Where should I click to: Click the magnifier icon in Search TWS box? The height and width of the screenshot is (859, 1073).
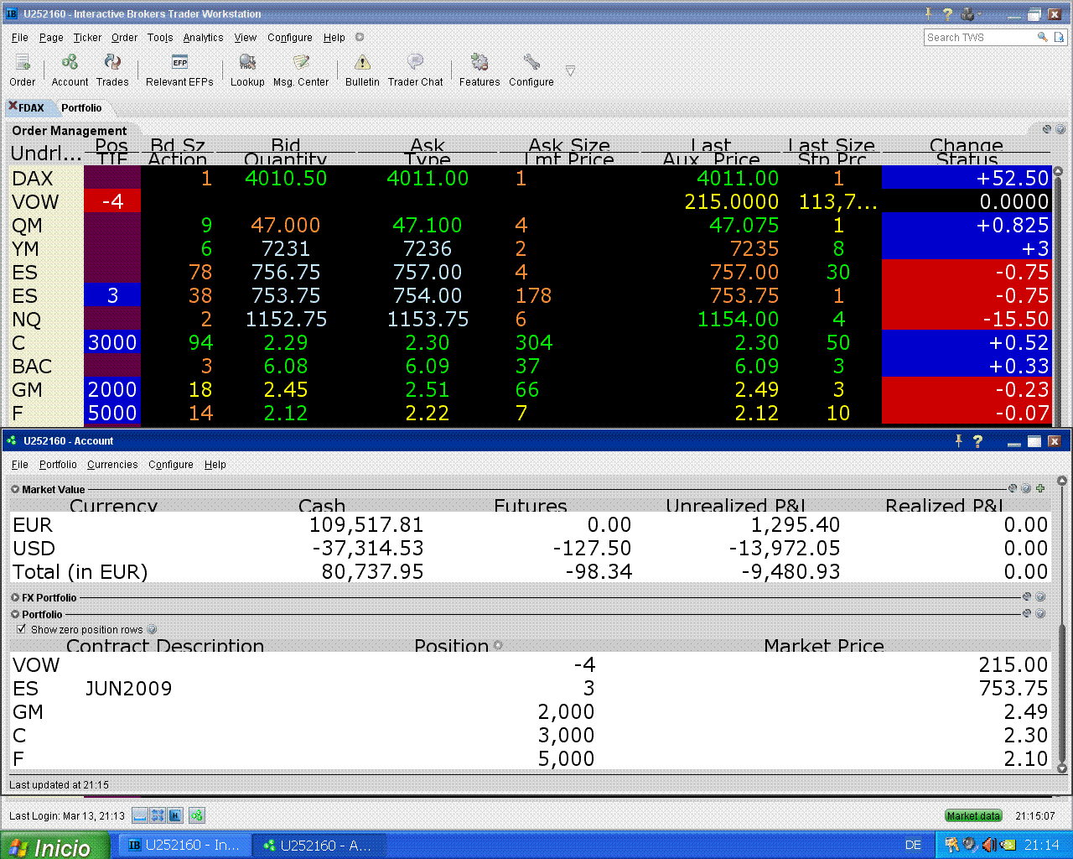[1042, 37]
